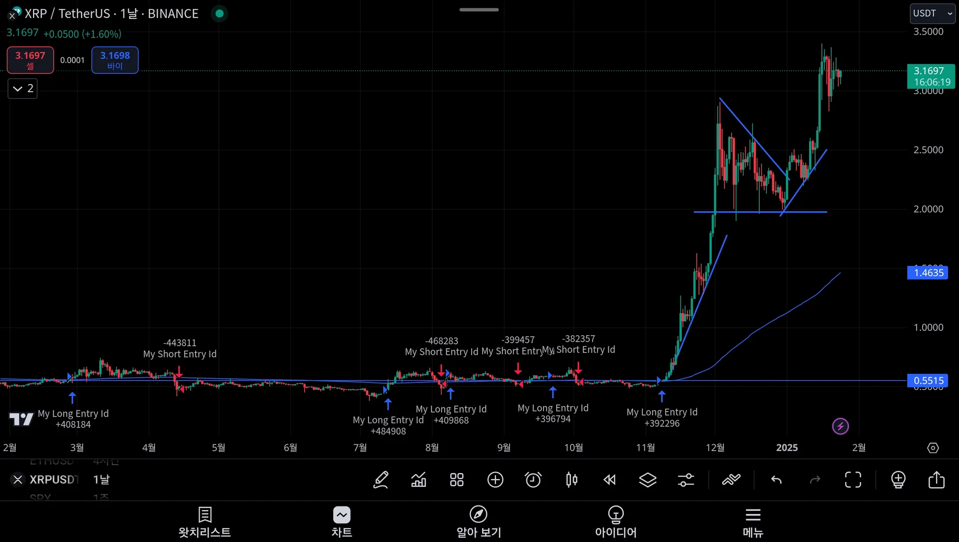Share the chart using export icon
Image resolution: width=959 pixels, height=542 pixels.
[936, 480]
